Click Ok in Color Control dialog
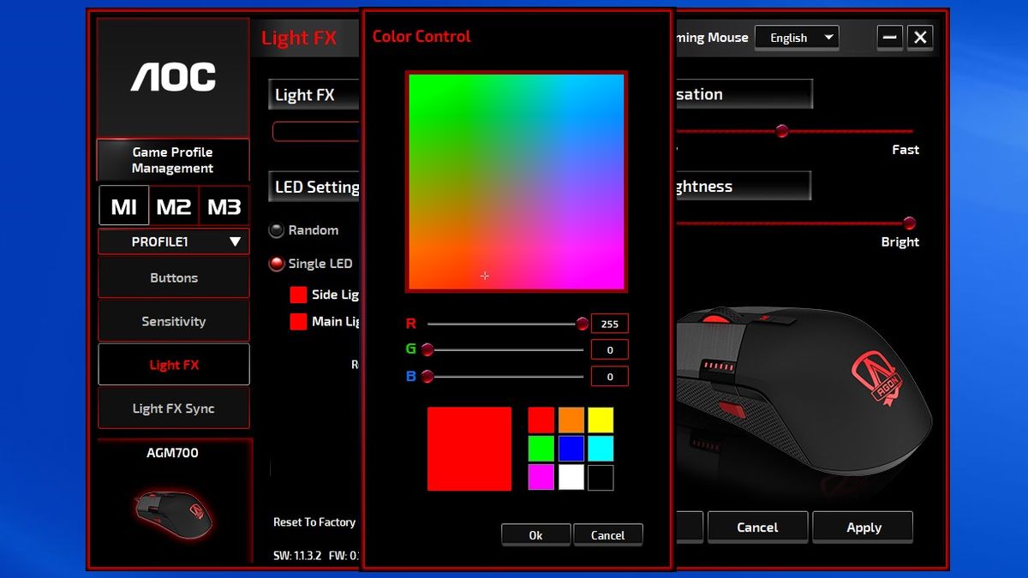1028x578 pixels. [535, 534]
